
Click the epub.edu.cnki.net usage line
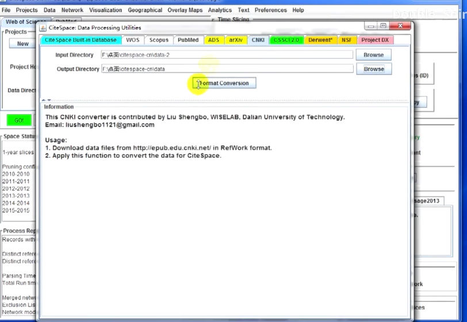(159, 148)
